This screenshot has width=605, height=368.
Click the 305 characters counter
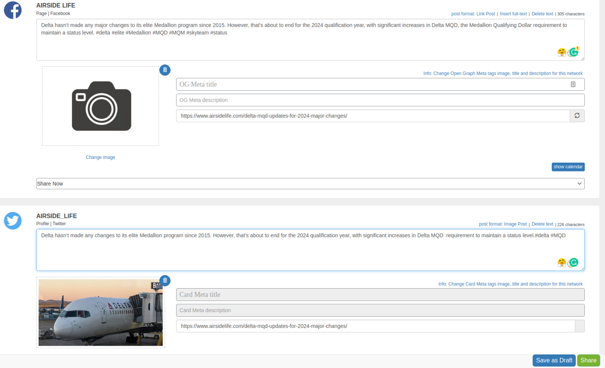pyautogui.click(x=571, y=14)
